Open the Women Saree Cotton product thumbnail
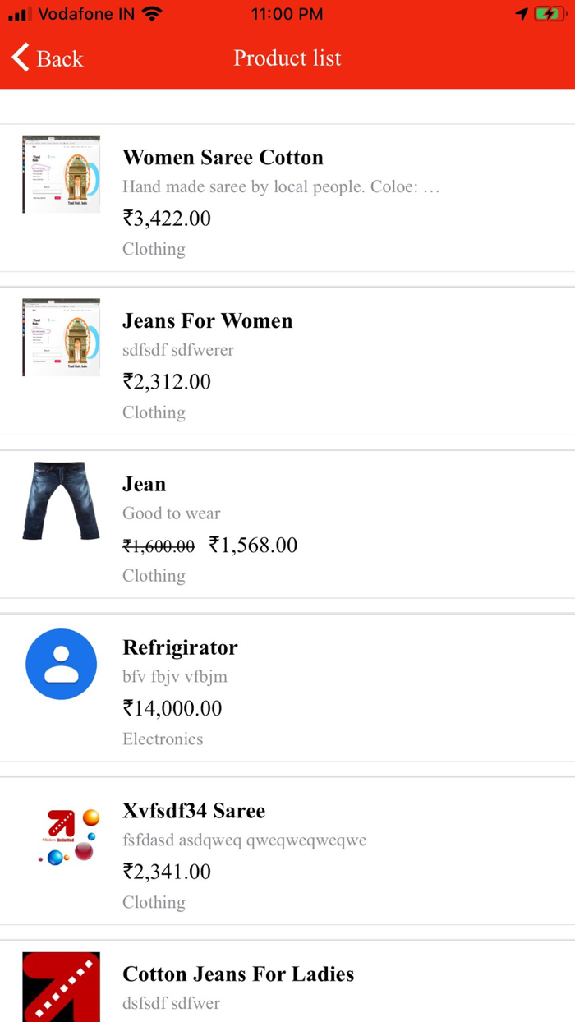This screenshot has width=575, height=1022. tap(61, 173)
